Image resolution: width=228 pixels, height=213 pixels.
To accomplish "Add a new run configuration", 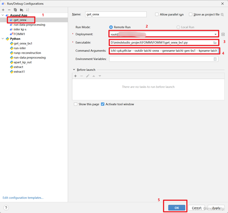I will [x=3, y=10].
